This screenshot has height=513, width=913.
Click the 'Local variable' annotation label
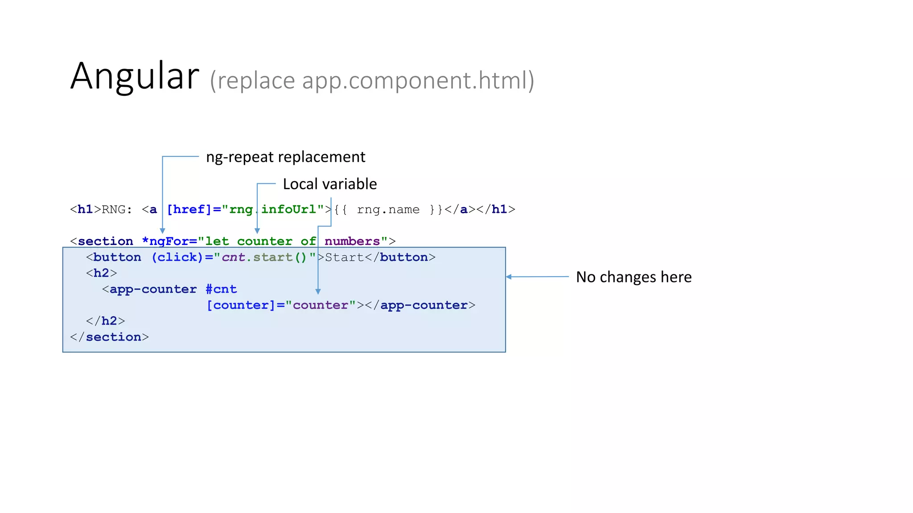pyautogui.click(x=330, y=184)
